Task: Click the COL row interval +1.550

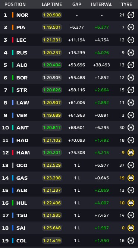Action: (102, 241)
